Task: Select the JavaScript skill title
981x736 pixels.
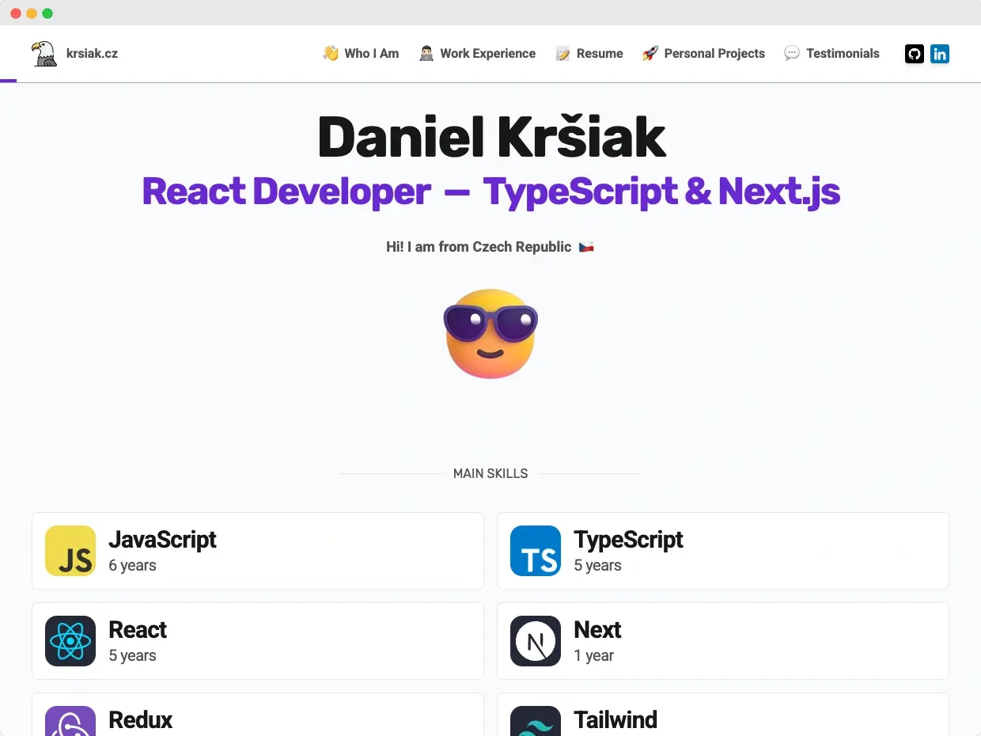Action: tap(162, 540)
